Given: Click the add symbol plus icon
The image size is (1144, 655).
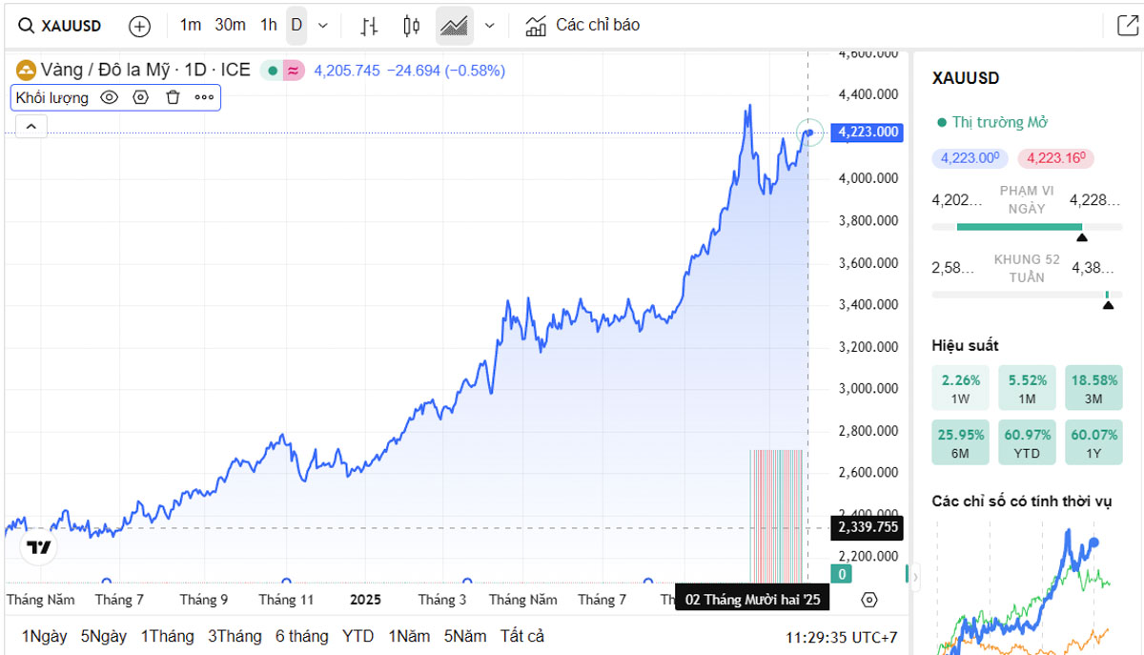Looking at the screenshot, I should 139,26.
